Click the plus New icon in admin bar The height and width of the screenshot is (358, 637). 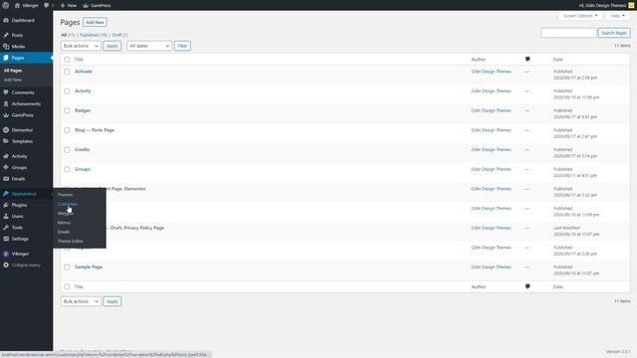63,5
